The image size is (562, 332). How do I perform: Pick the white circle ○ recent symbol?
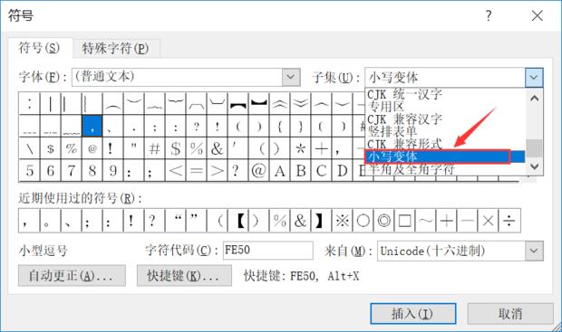click(x=363, y=221)
